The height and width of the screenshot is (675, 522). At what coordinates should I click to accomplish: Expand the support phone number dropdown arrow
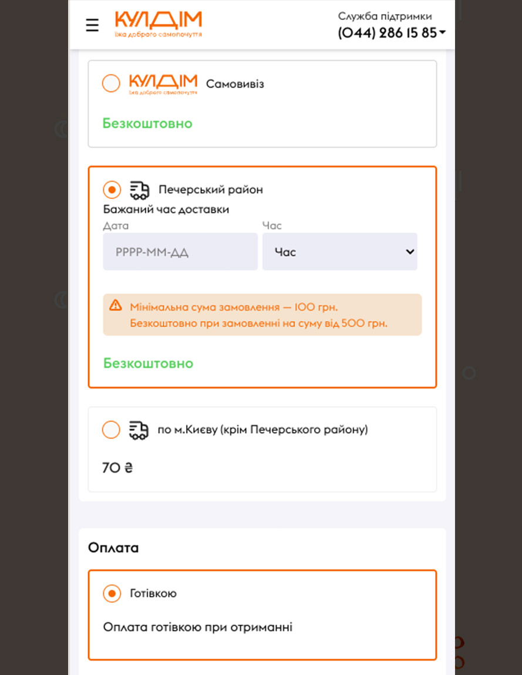[442, 33]
